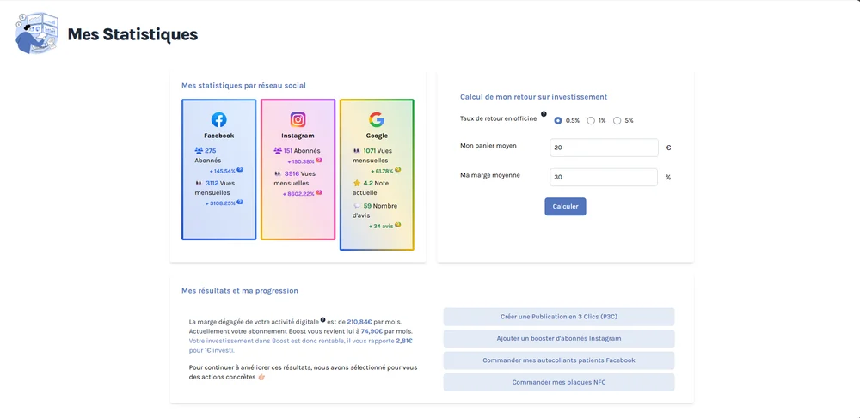Click Mes résultats et ma progression heading
Image resolution: width=860 pixels, height=418 pixels.
pyautogui.click(x=240, y=290)
